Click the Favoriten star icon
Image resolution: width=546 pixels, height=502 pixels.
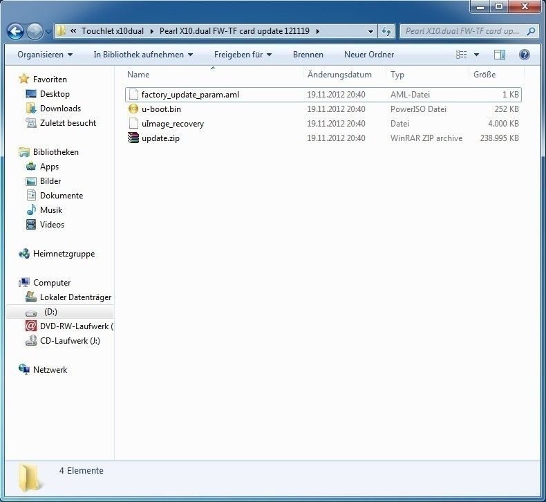(x=23, y=79)
